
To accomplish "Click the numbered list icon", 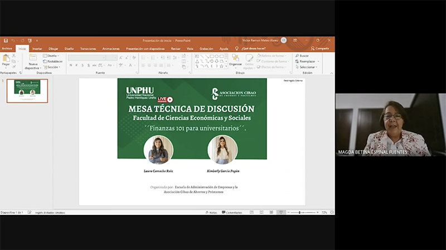I will coord(154,58).
